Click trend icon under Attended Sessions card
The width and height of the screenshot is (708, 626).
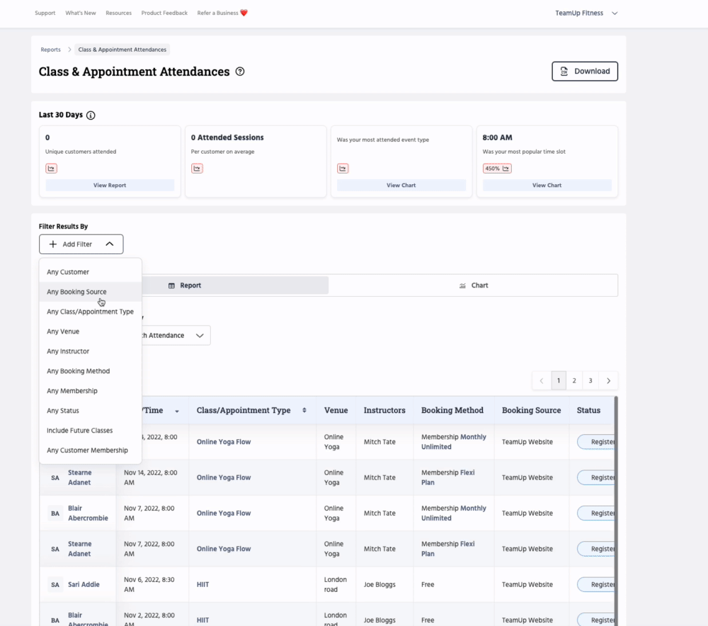197,169
